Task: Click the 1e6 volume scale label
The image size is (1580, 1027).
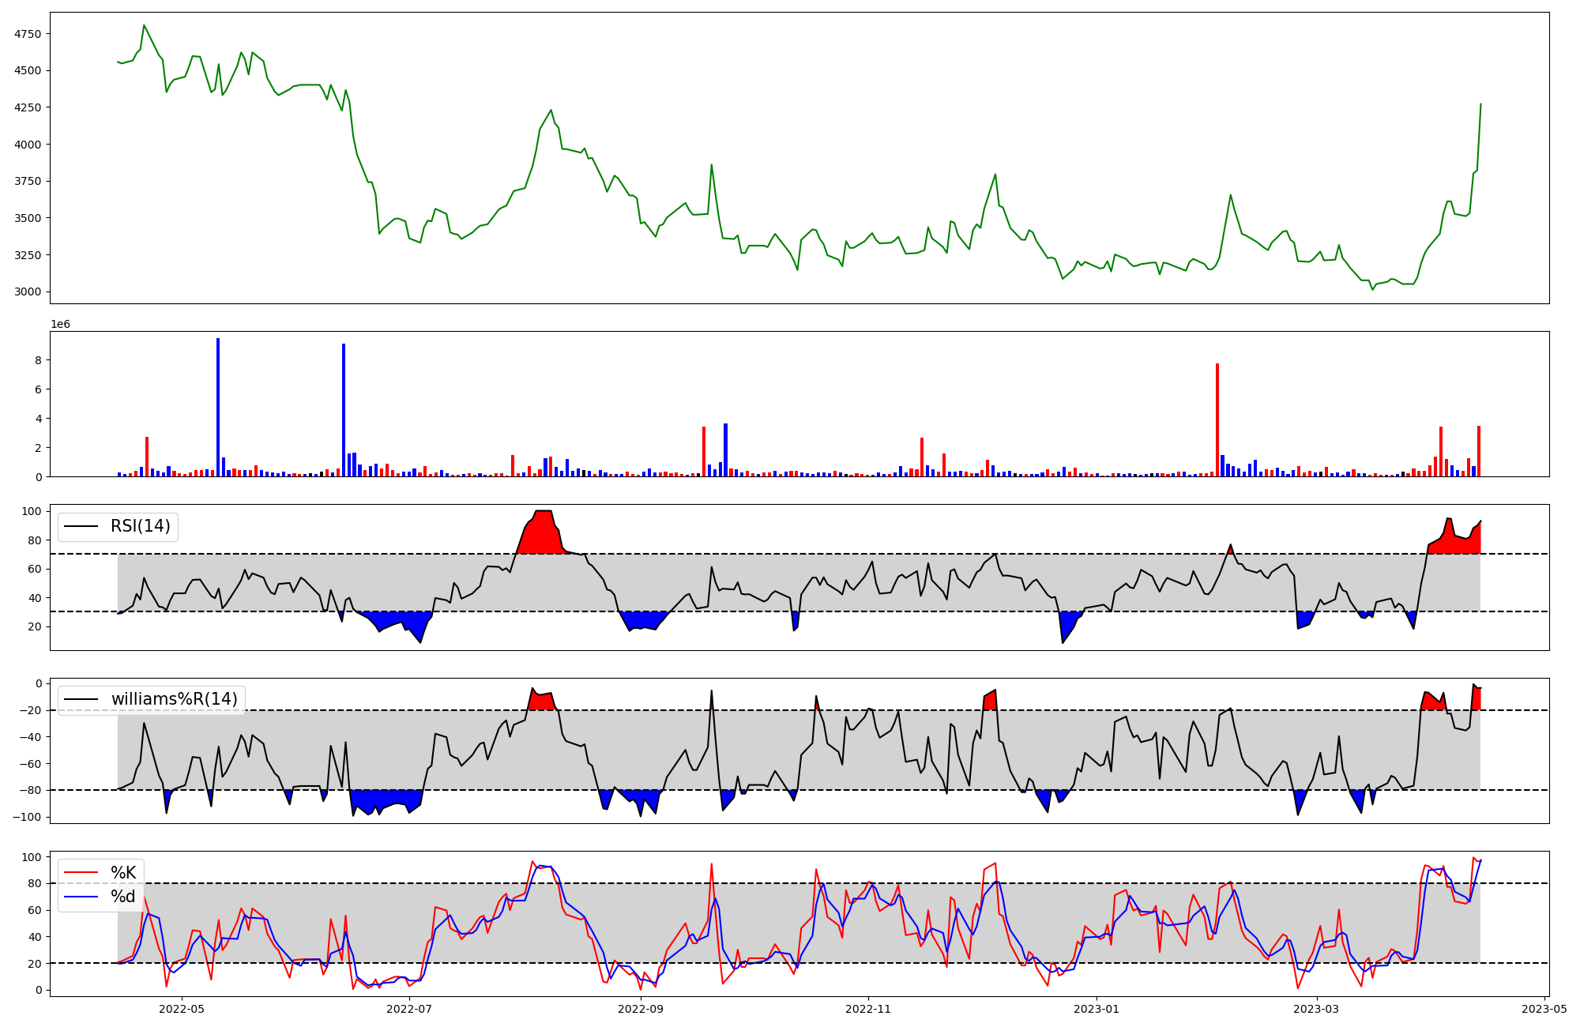Action: click(62, 325)
